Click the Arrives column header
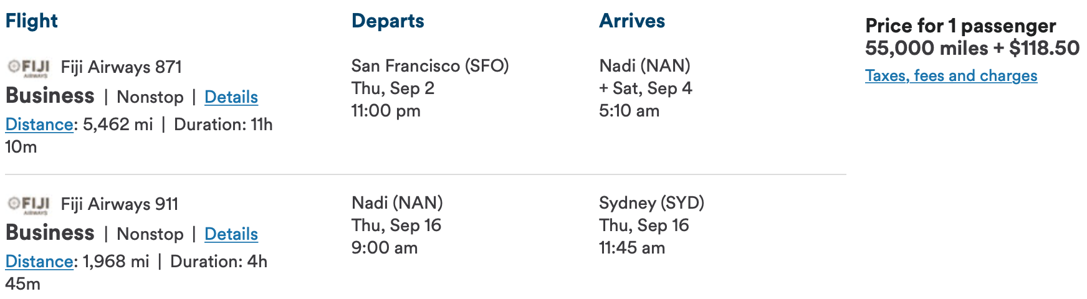1087x299 pixels. point(632,21)
